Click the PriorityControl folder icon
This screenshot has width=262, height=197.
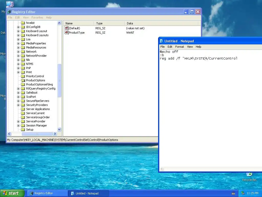click(x=23, y=76)
